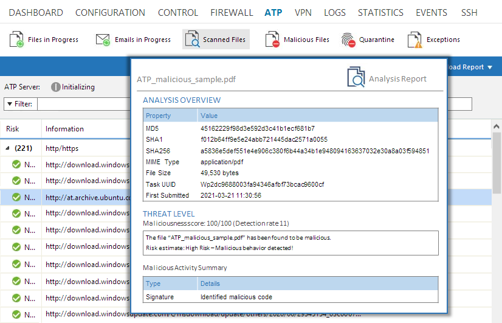Open the Quarantine fingerprint icon

click(348, 40)
